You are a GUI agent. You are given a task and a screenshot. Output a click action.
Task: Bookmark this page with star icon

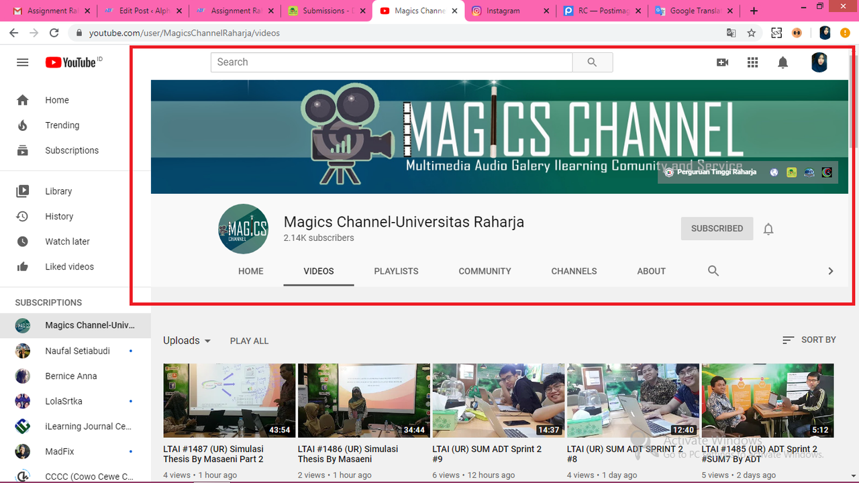[x=752, y=33]
